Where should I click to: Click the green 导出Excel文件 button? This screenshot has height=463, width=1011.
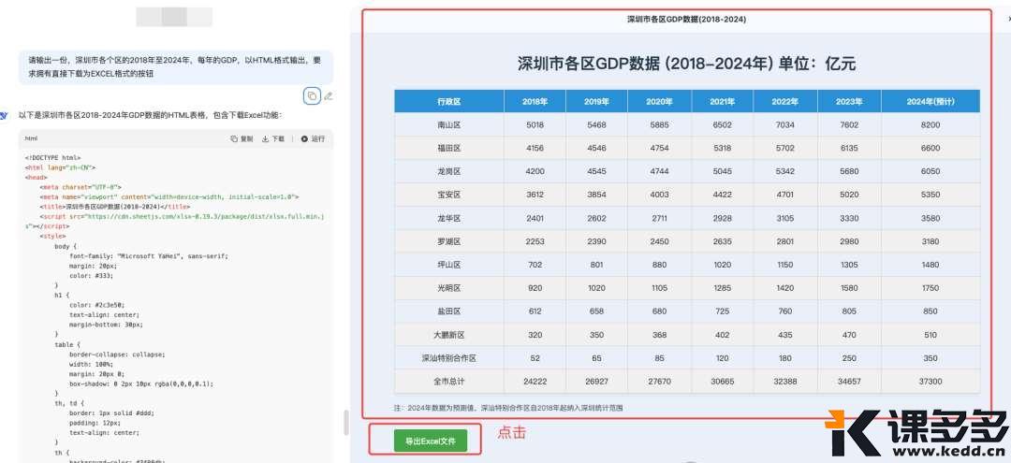pos(430,441)
